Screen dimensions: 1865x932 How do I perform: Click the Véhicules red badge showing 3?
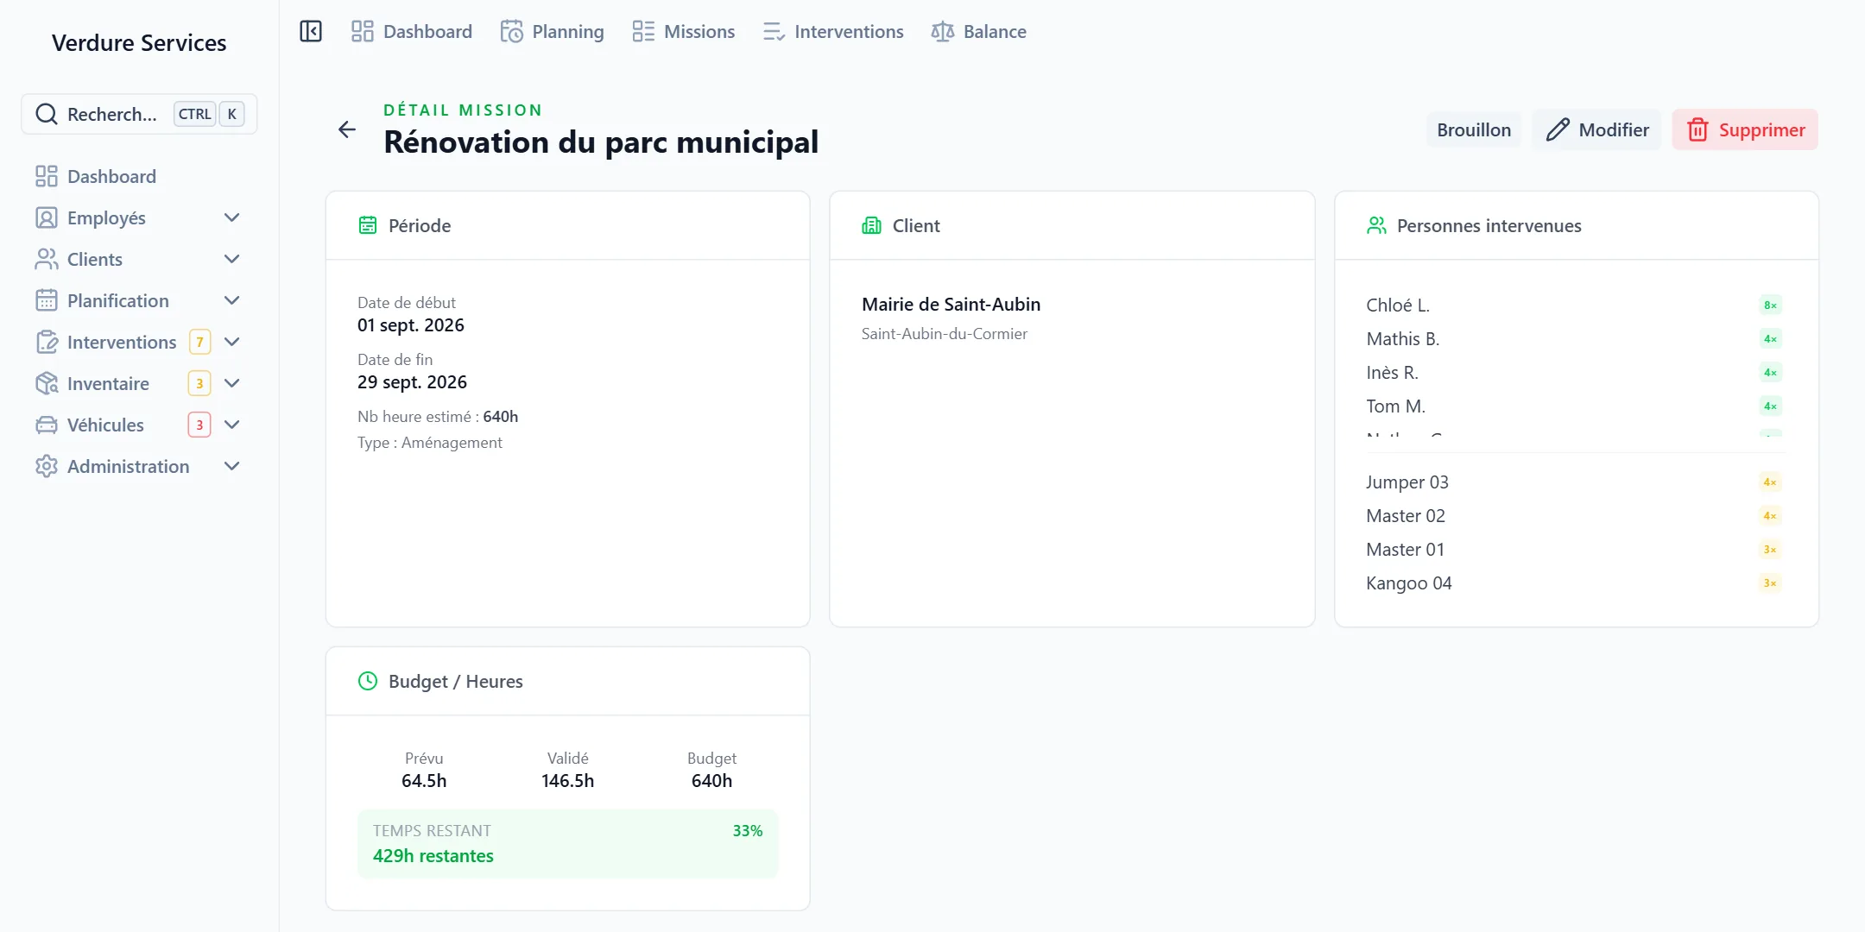click(x=199, y=425)
